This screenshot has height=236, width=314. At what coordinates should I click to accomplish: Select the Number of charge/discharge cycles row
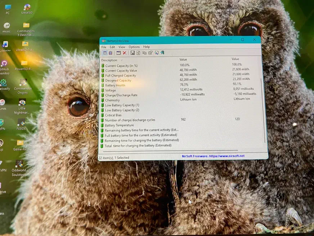[130, 120]
